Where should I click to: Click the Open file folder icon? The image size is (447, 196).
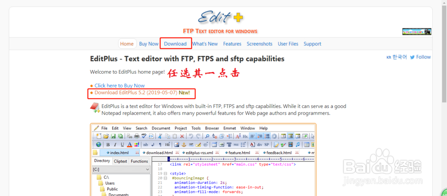(106, 136)
